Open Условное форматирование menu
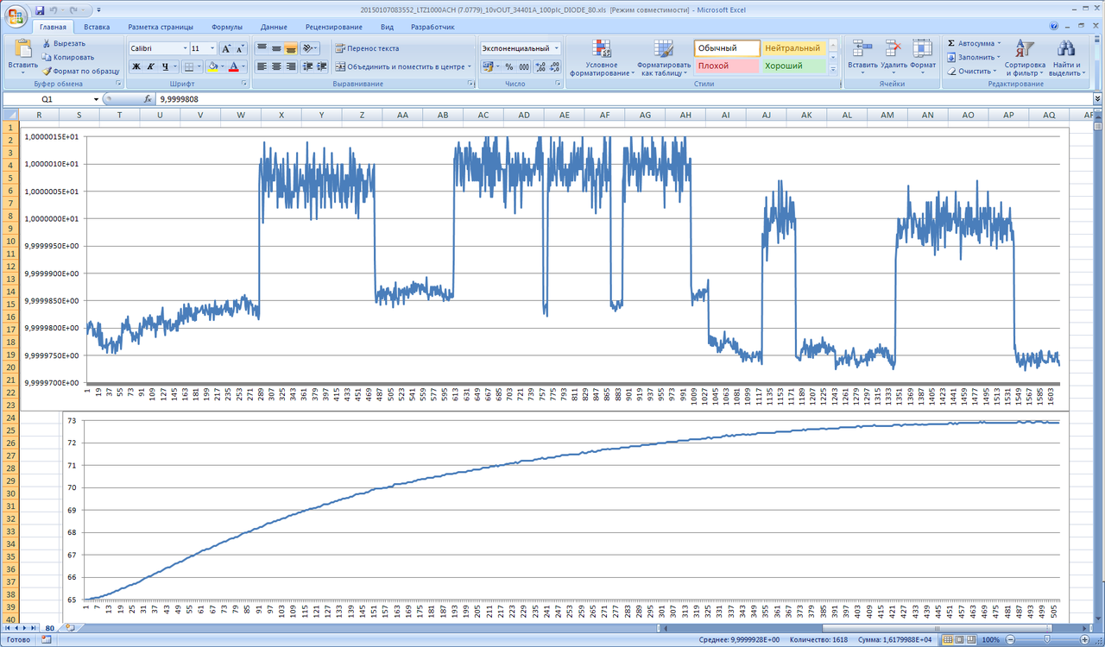The width and height of the screenshot is (1105, 647). tap(602, 58)
